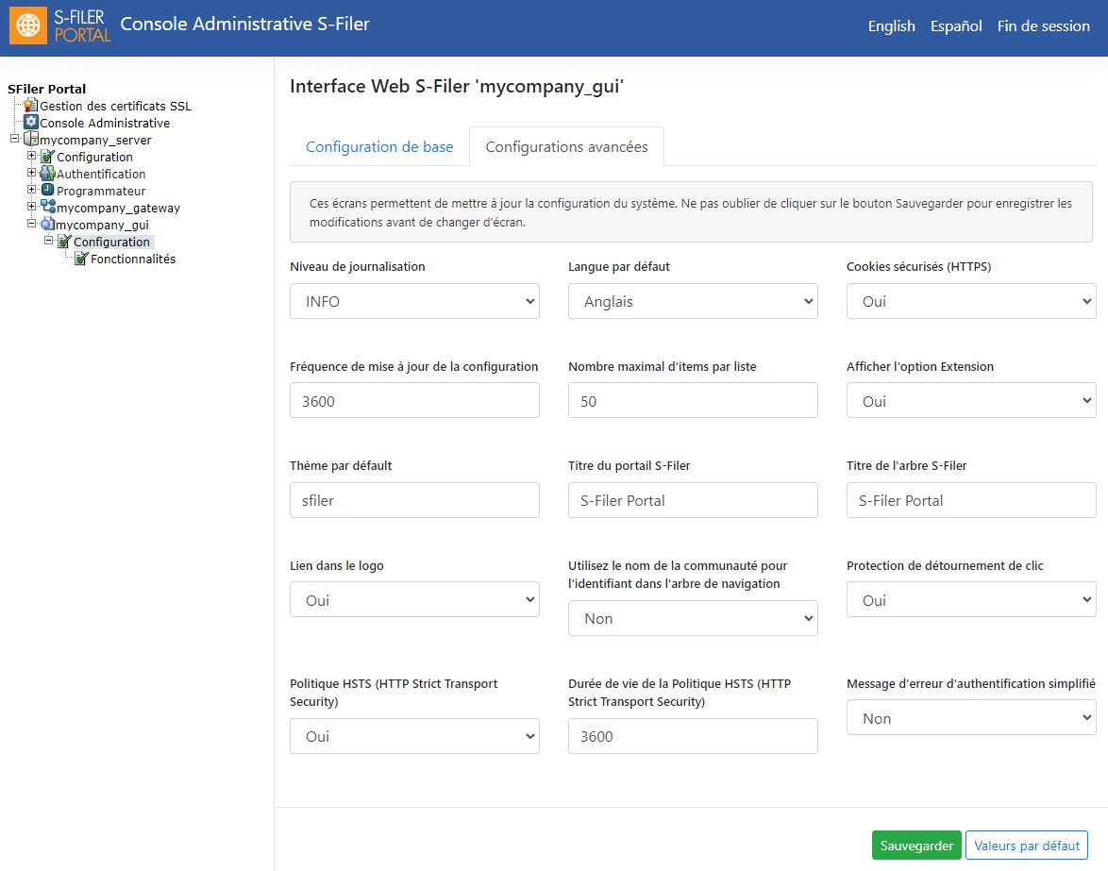
Task: Open Message d'erreur d'authentification simplifié dropdown
Action: coord(971,718)
